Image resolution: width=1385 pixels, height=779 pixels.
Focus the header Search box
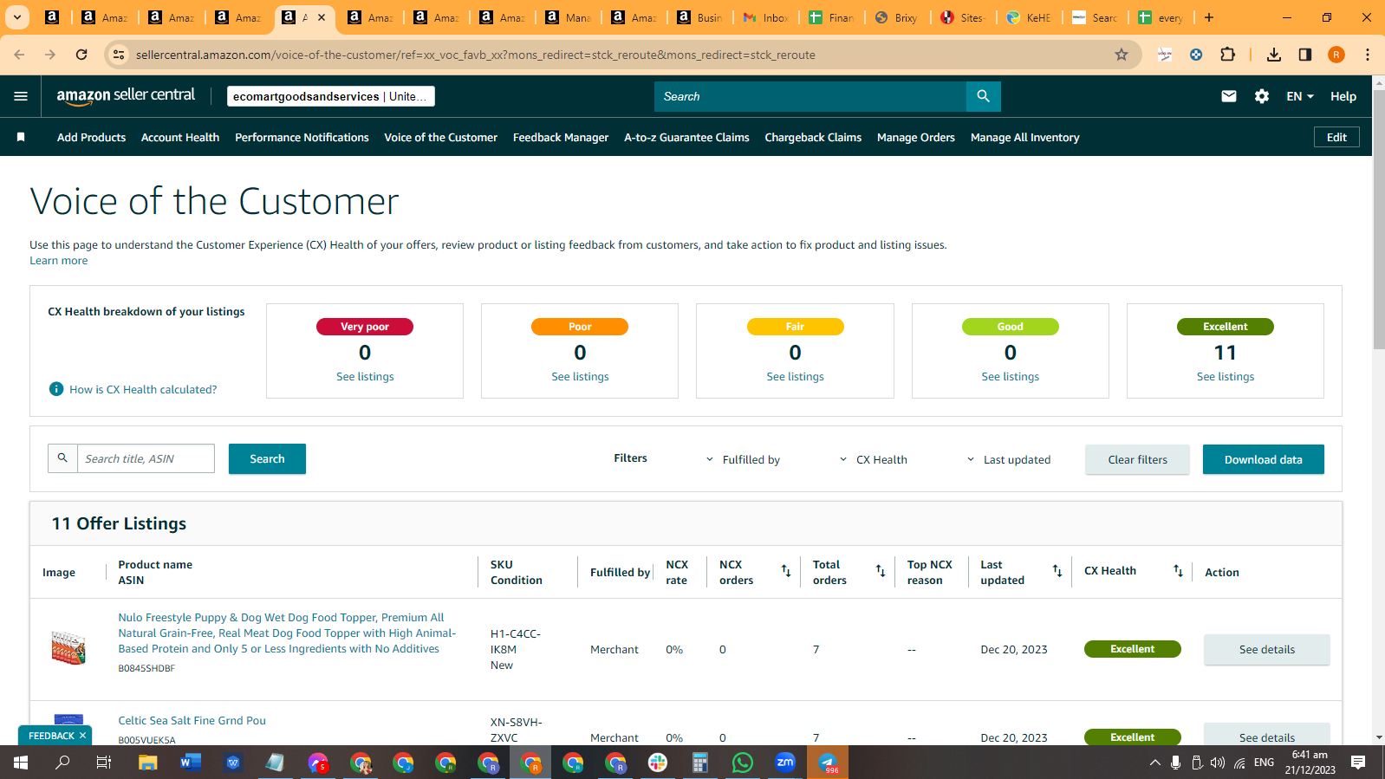(810, 96)
